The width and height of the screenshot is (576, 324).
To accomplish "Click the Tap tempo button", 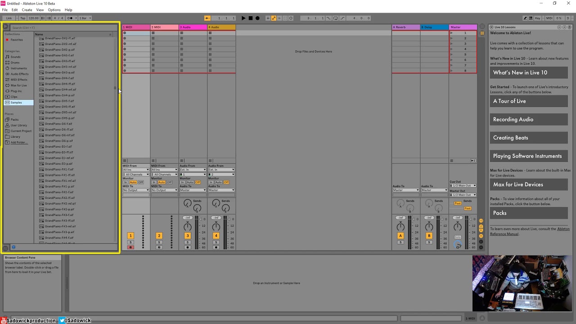I will click(x=22, y=18).
